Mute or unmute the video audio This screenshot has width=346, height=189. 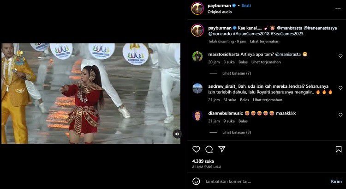pos(177,134)
